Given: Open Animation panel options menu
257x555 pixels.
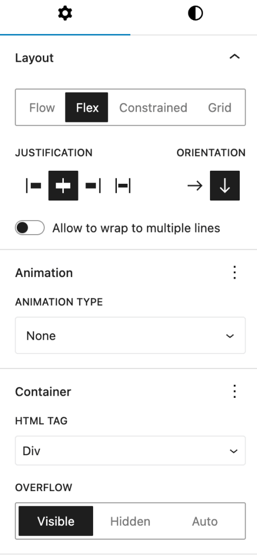Looking at the screenshot, I should click(x=234, y=273).
